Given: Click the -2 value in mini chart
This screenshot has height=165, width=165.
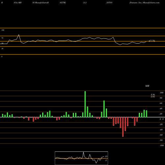Looking at the screenshot, I should point(106,160).
